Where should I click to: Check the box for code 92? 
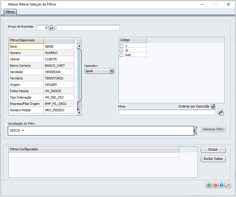click(121, 50)
